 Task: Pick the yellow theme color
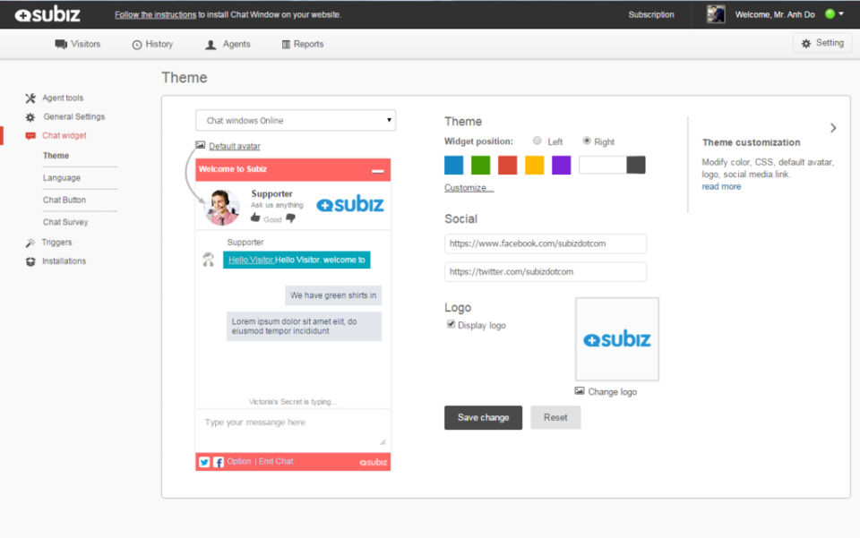click(534, 165)
